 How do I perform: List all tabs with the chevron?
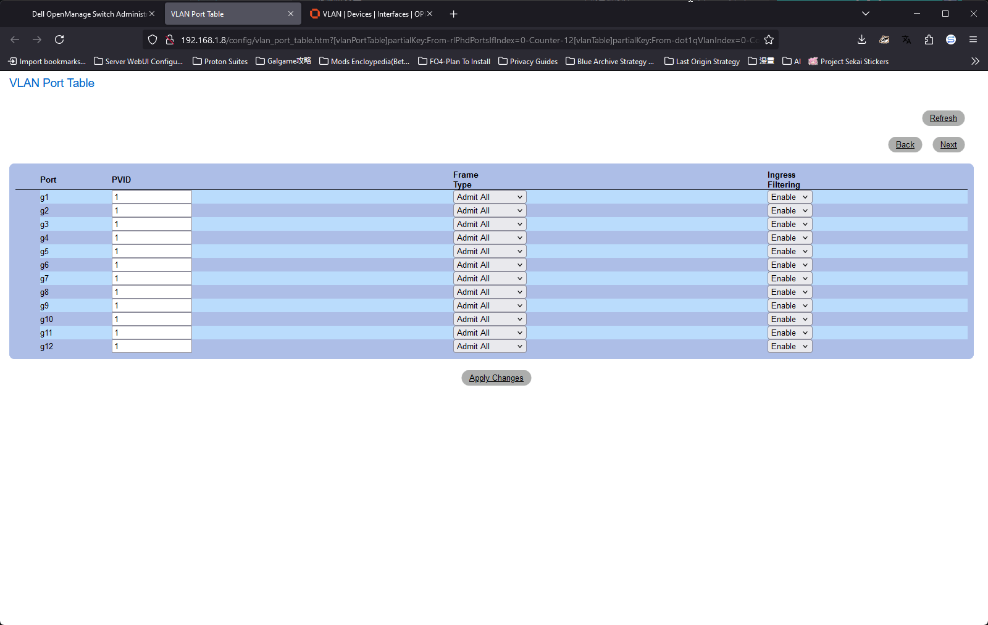pos(866,14)
